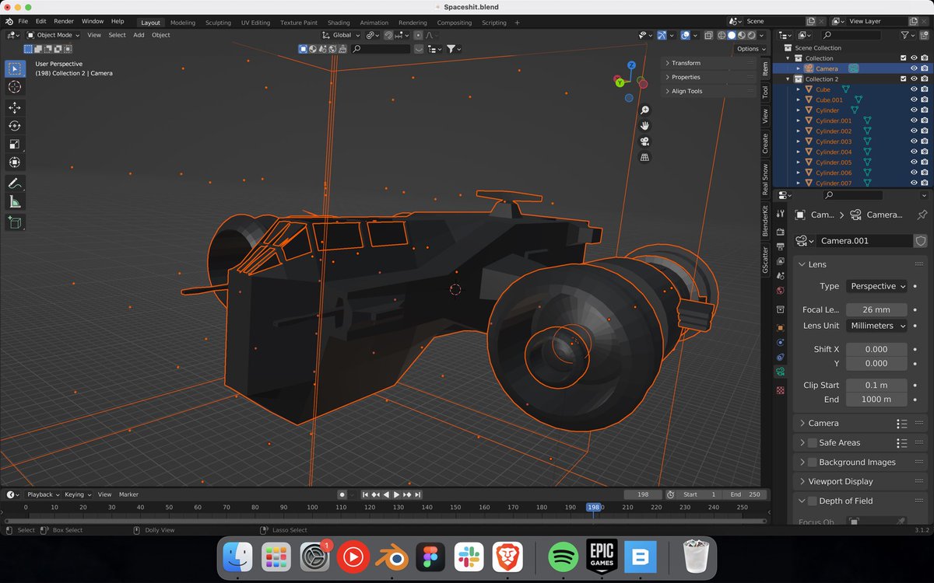Click the viewport zoom magnifier icon
The width and height of the screenshot is (934, 583).
644,111
